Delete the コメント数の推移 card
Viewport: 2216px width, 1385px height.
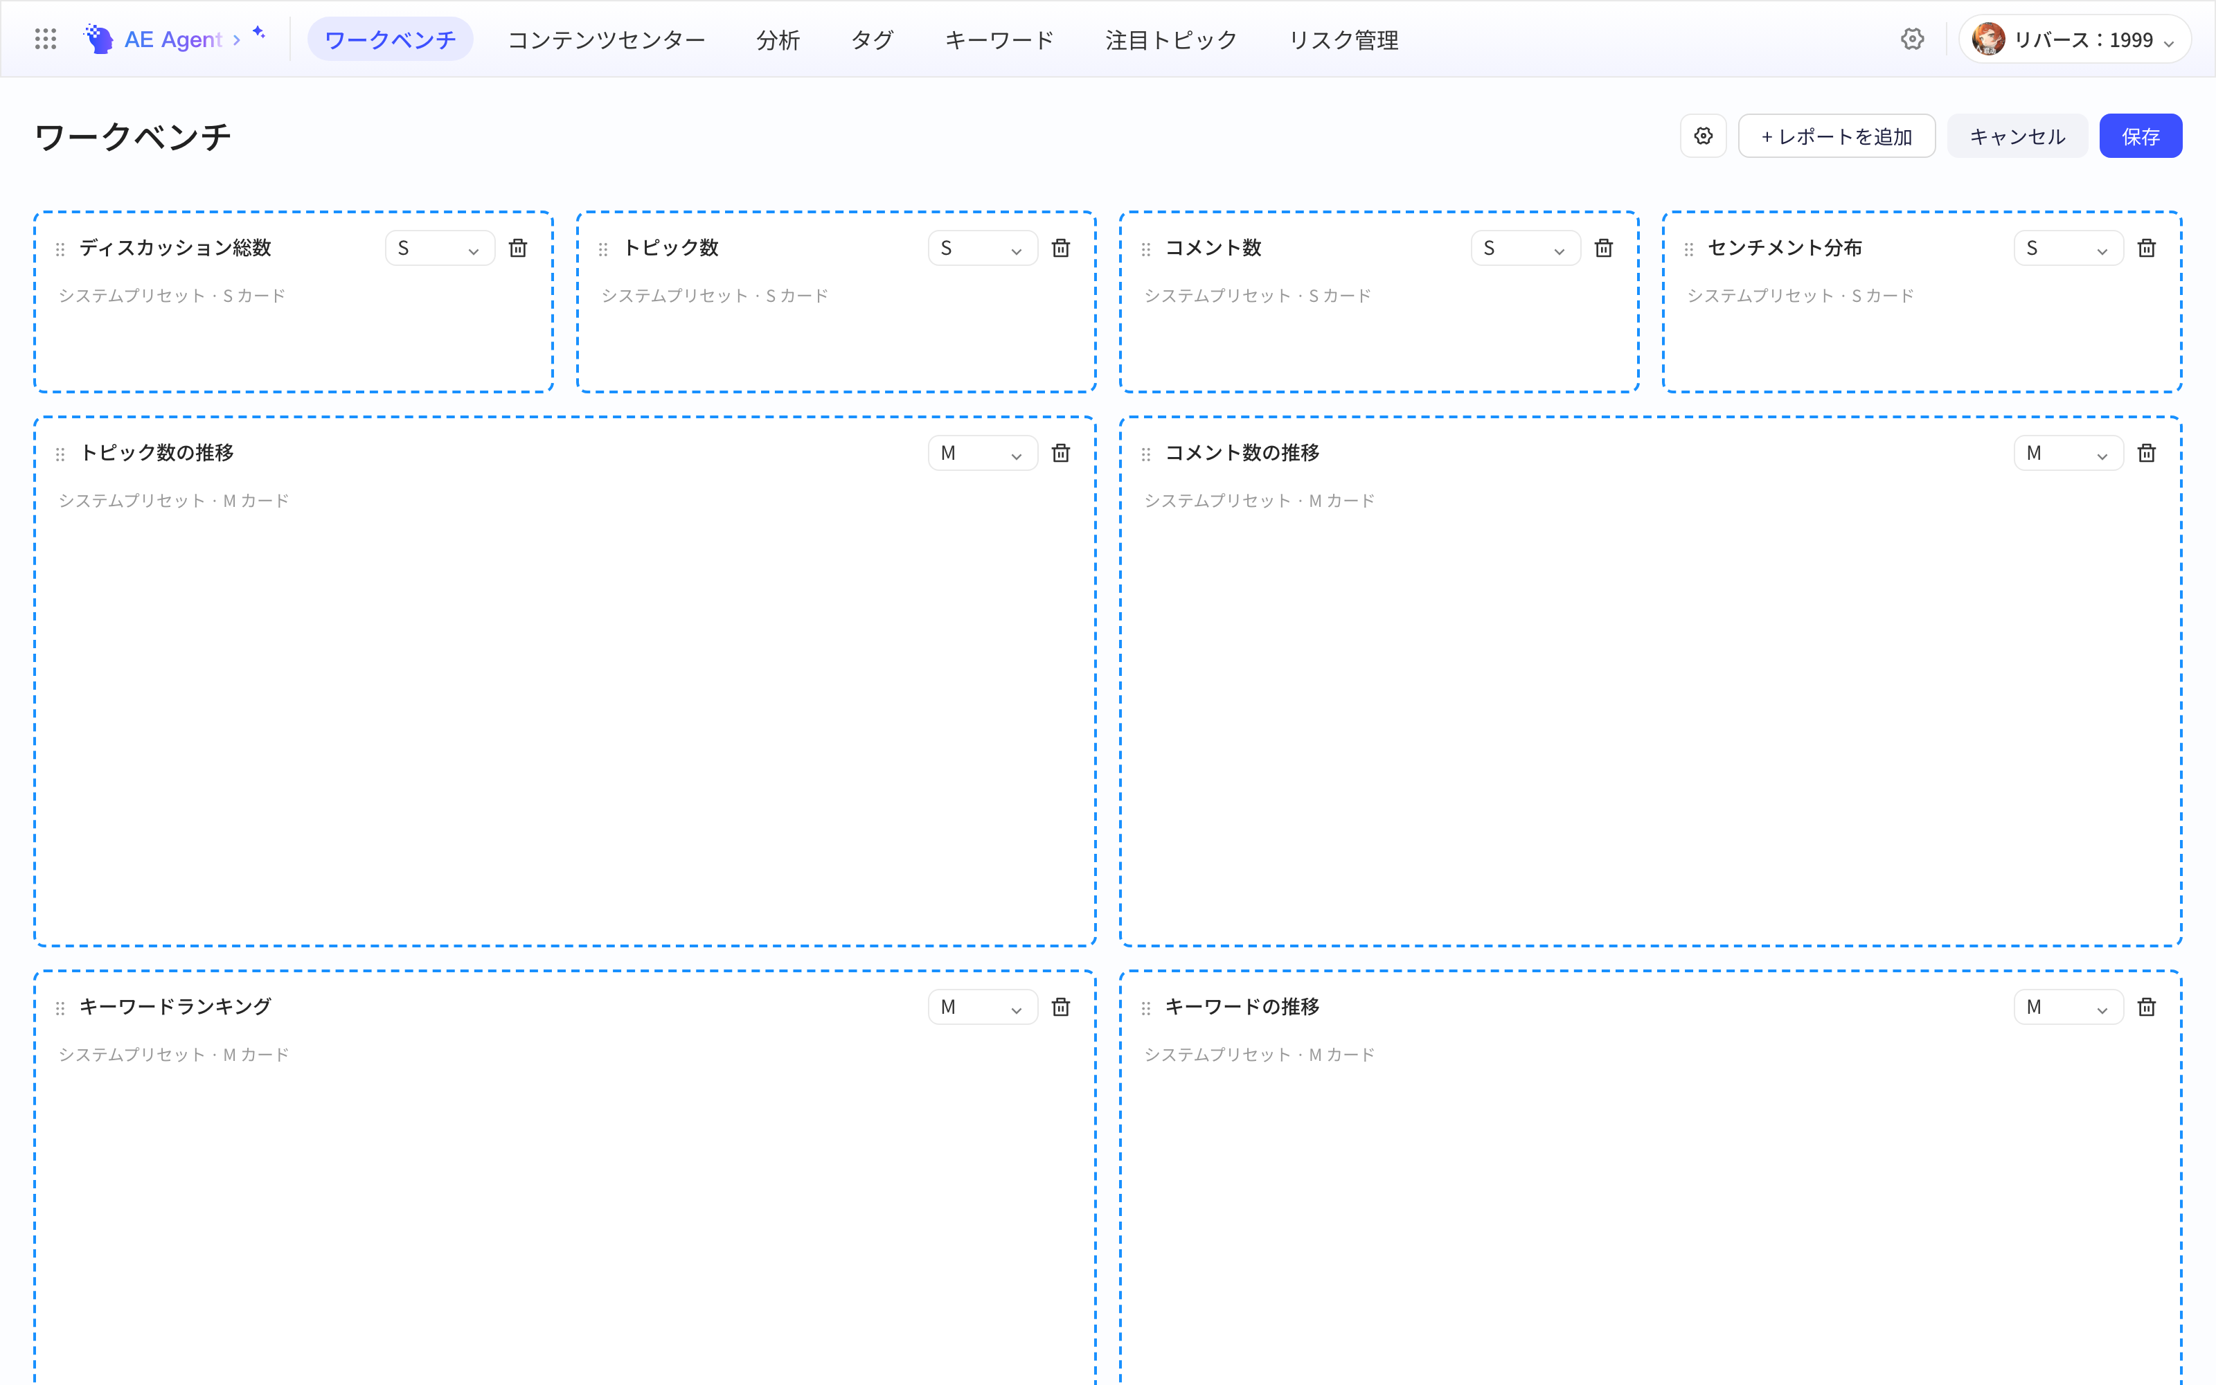click(2147, 454)
